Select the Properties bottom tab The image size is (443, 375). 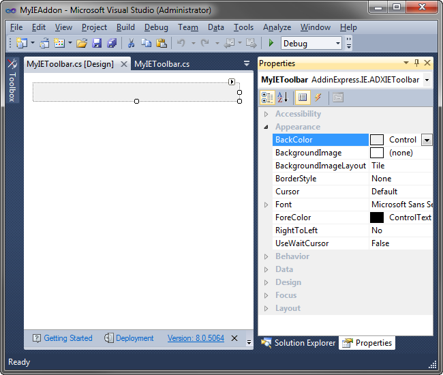(x=367, y=343)
